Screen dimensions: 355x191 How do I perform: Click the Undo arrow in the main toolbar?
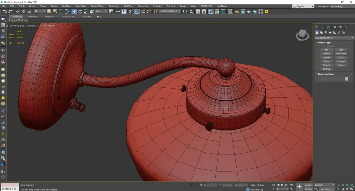[x=4, y=12]
